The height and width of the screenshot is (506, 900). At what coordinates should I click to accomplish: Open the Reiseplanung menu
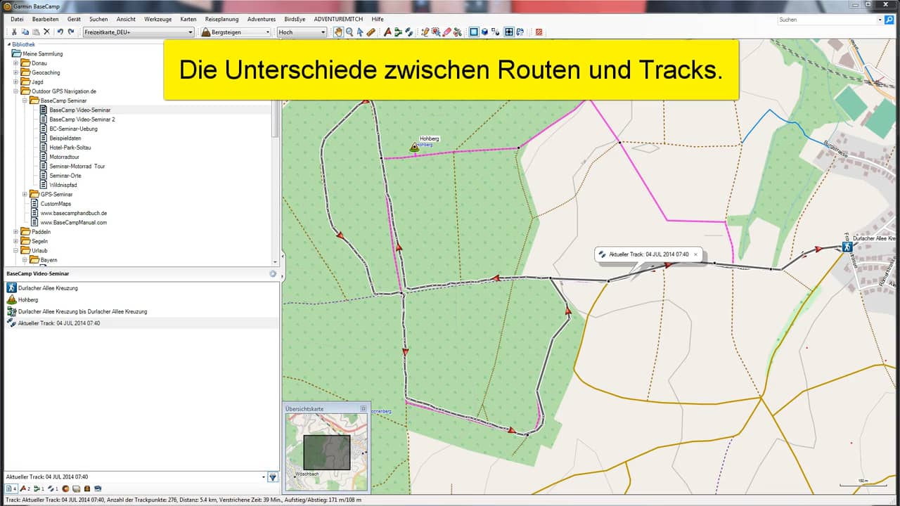(221, 19)
